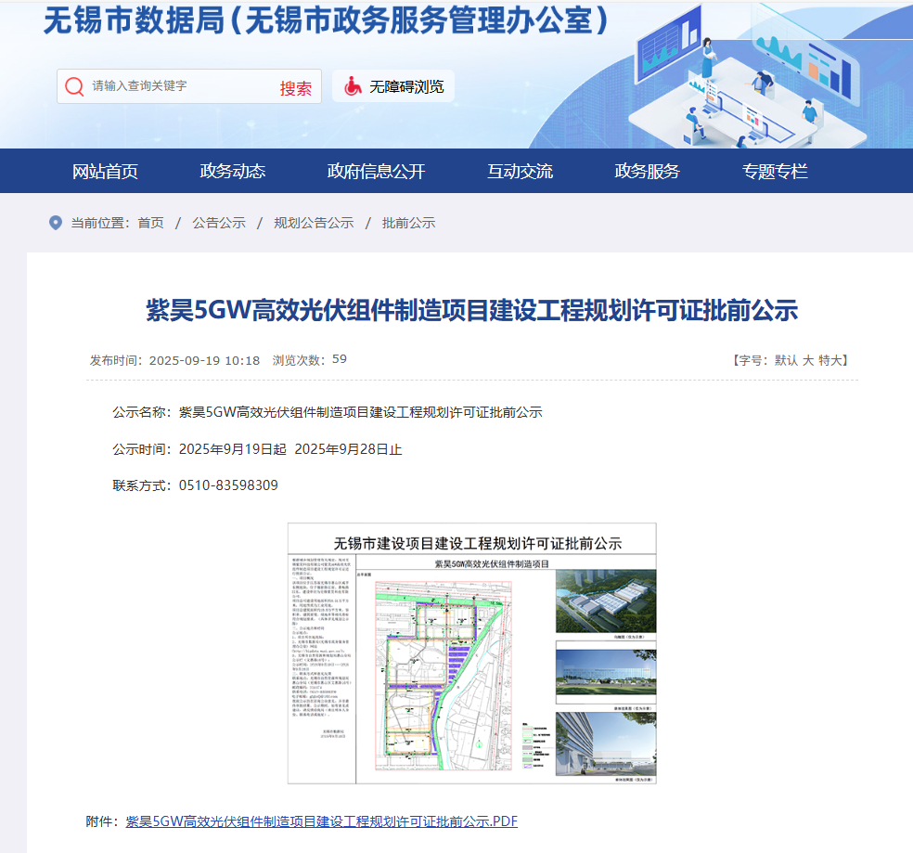The image size is (913, 853).
Task: Set font size to 默认
Action: coord(786,360)
